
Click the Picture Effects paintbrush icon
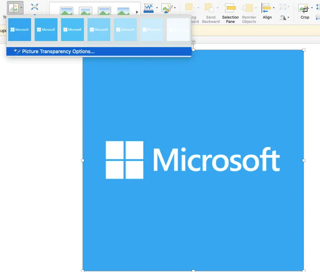click(x=167, y=8)
